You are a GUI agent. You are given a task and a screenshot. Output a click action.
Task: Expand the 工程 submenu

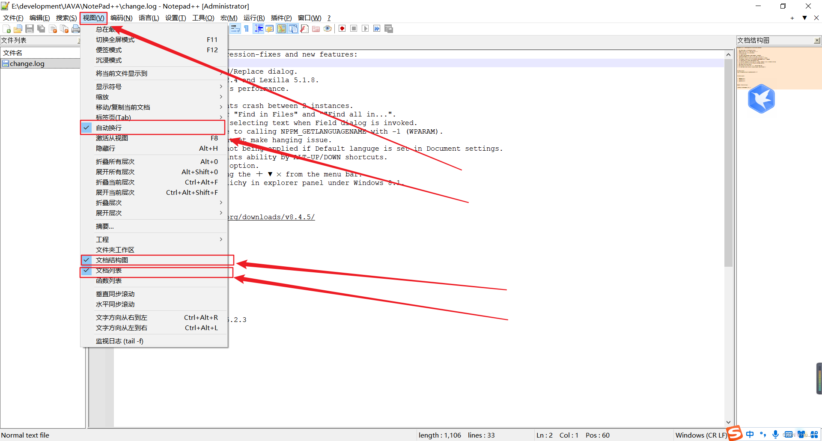point(154,239)
